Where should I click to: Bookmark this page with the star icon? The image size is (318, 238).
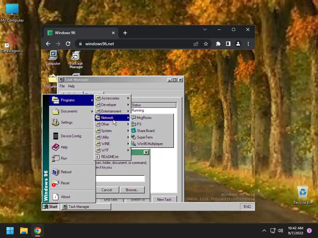click(x=206, y=44)
